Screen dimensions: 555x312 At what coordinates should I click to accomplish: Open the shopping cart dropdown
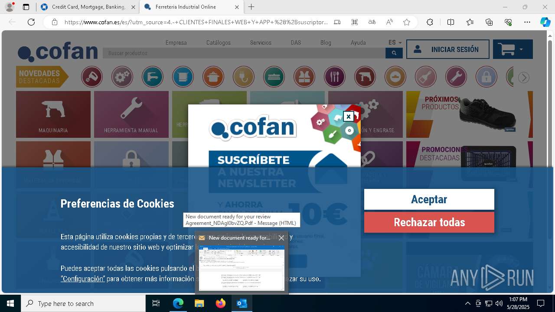coord(513,49)
